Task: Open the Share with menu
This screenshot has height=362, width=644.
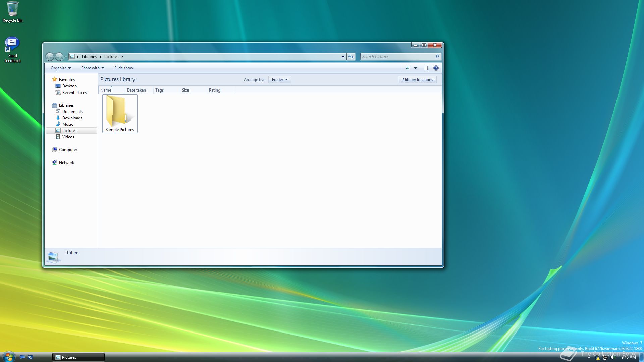Action: click(93, 68)
